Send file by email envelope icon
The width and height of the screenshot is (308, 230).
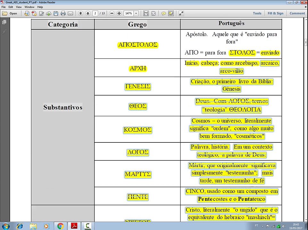coord(70,13)
